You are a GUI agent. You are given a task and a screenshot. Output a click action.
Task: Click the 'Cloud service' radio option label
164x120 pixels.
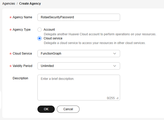[53, 38]
